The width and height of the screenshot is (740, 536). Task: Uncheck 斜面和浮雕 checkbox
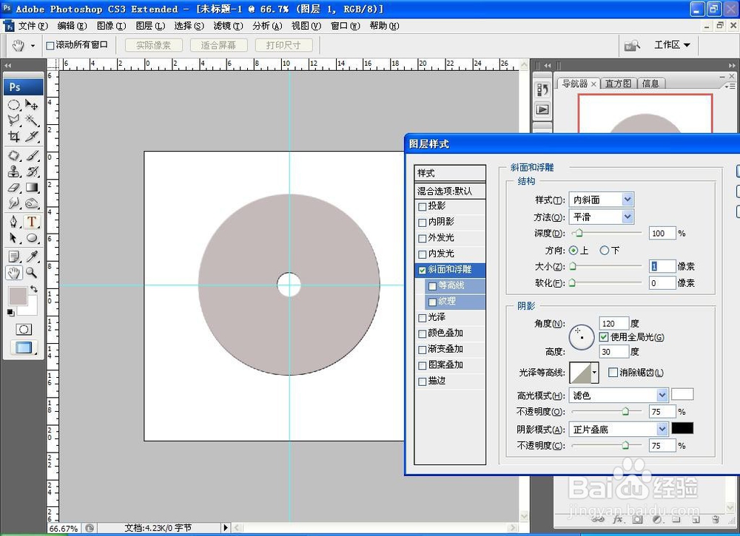pyautogui.click(x=423, y=270)
